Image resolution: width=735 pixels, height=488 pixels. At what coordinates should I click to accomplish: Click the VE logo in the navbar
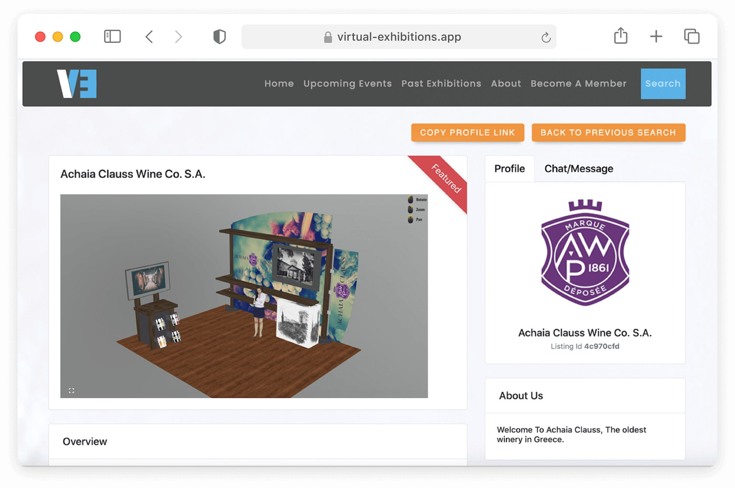[77, 84]
